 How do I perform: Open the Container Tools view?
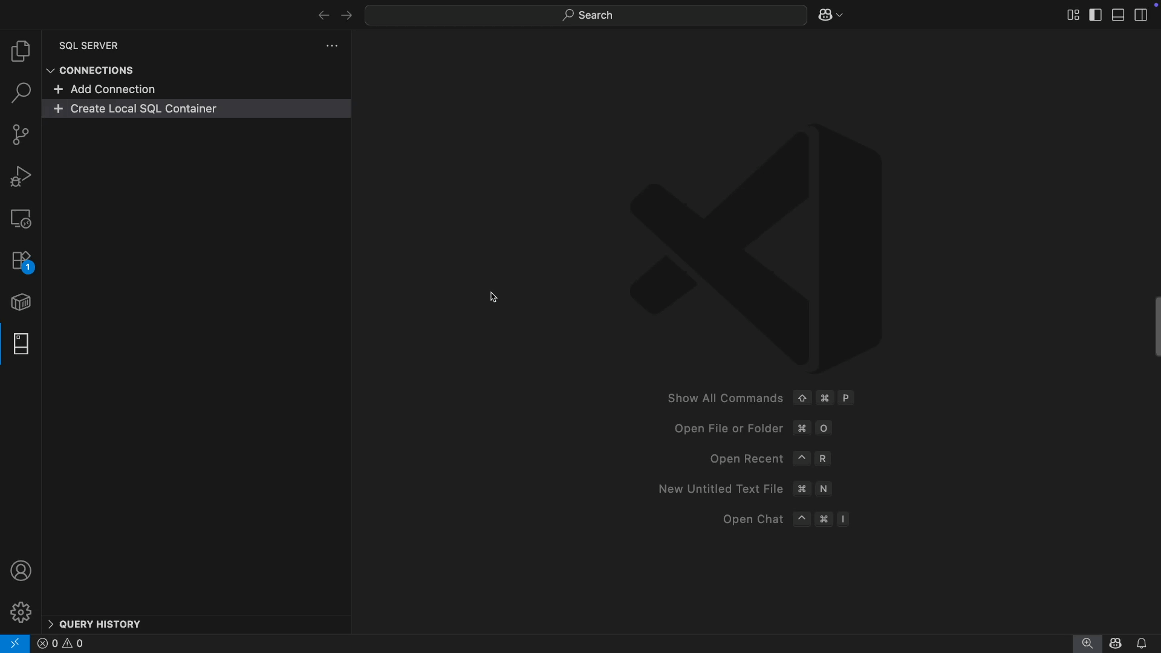(21, 302)
